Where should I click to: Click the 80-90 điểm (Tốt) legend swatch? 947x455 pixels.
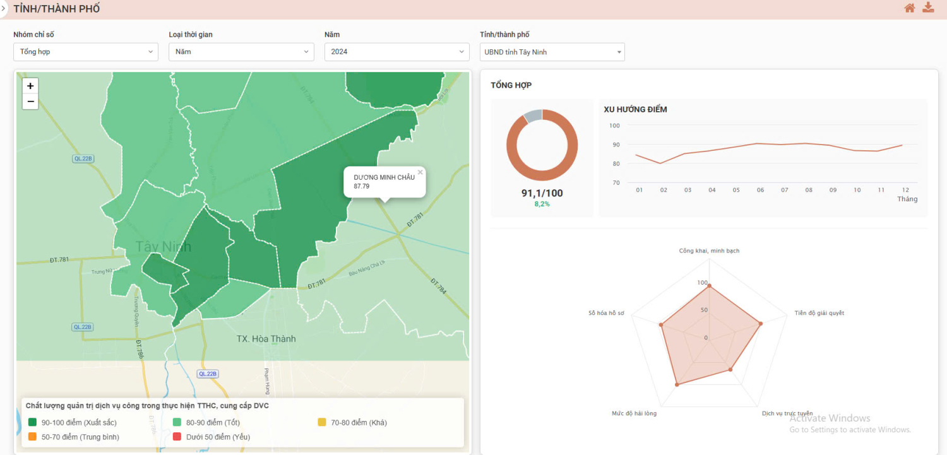[177, 422]
